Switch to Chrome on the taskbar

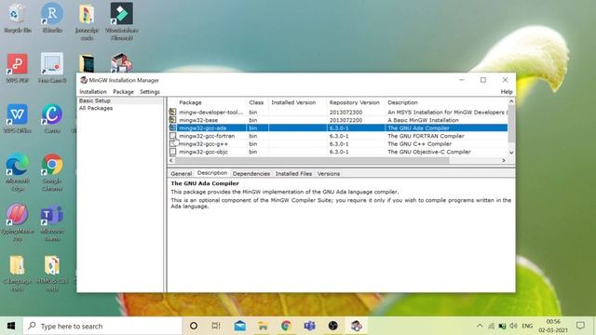[286, 326]
